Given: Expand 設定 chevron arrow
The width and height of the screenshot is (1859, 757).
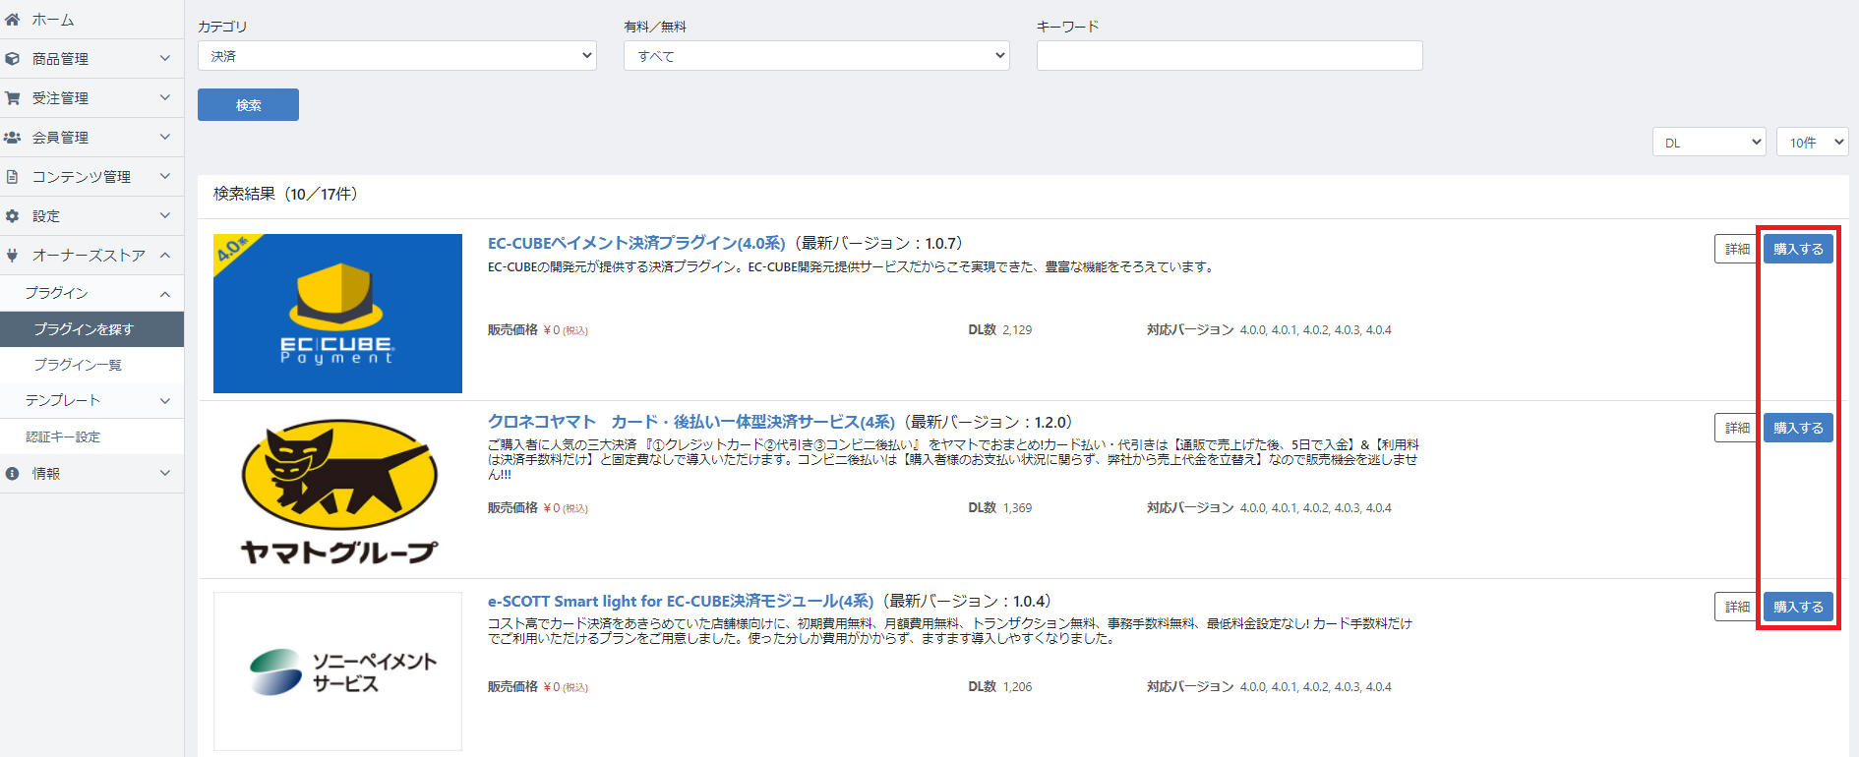Looking at the screenshot, I should (x=165, y=216).
